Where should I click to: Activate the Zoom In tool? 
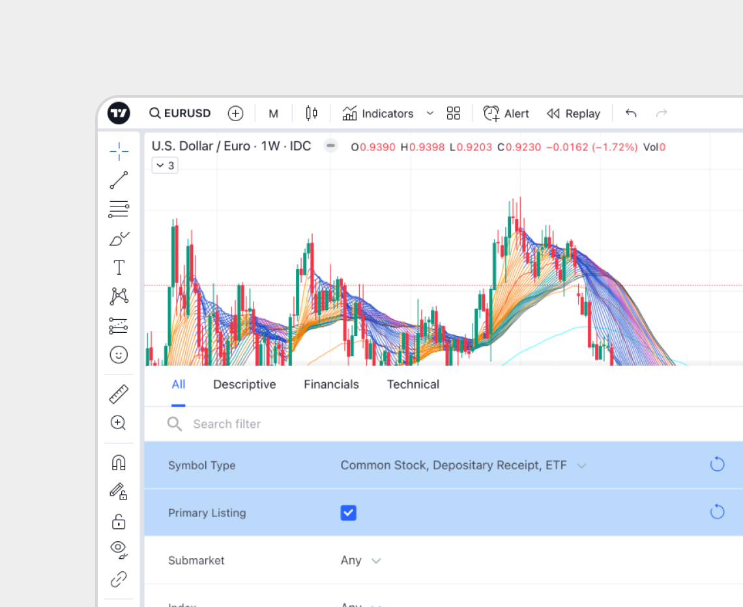coord(119,423)
